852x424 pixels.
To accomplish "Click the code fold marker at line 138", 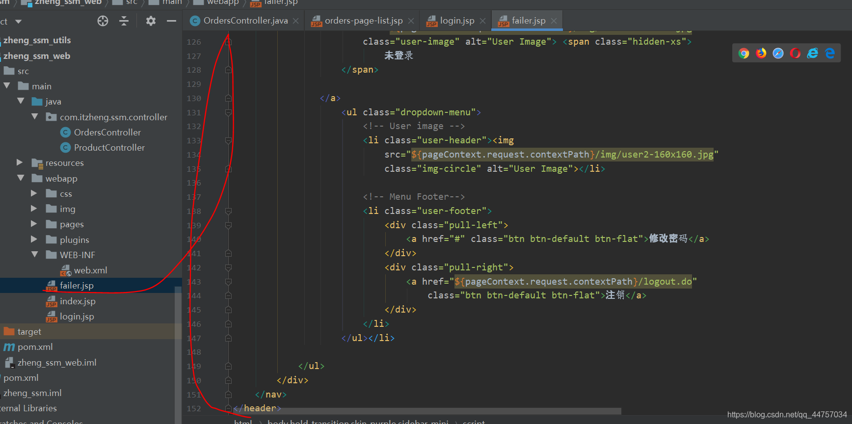I will [228, 211].
